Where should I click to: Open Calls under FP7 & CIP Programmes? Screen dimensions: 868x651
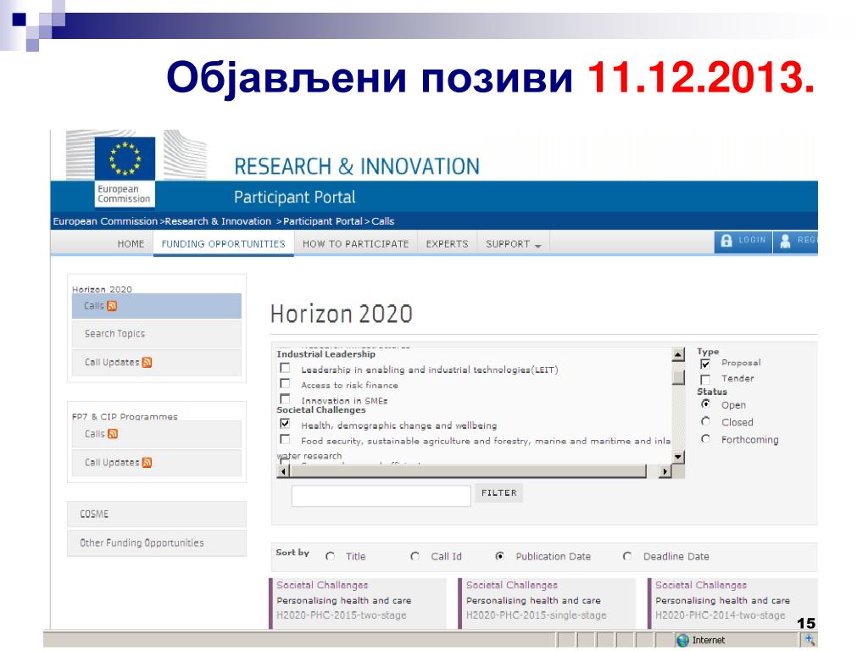coord(157,434)
